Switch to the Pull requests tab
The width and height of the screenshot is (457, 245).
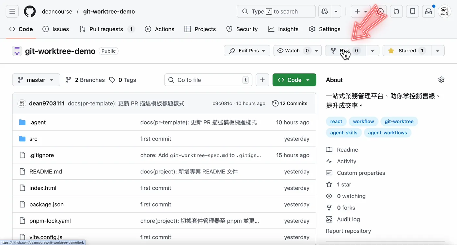pyautogui.click(x=107, y=29)
